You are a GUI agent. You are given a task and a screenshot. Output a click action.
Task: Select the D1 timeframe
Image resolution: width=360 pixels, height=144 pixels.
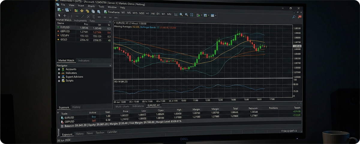click(x=158, y=14)
